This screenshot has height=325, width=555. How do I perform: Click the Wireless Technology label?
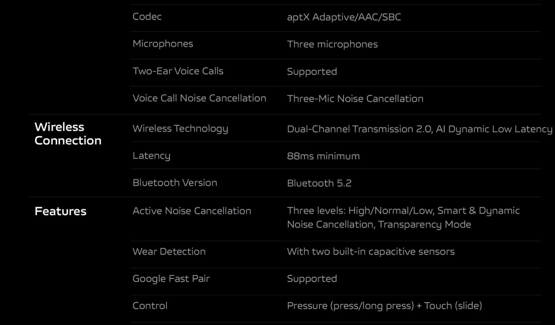pos(180,128)
